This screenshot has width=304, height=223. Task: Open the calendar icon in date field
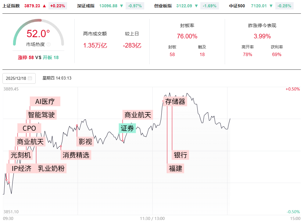[30, 78]
